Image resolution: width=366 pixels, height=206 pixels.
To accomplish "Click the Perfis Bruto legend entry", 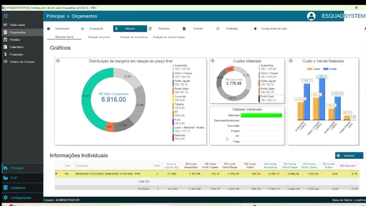I will pyautogui.click(x=272, y=98).
